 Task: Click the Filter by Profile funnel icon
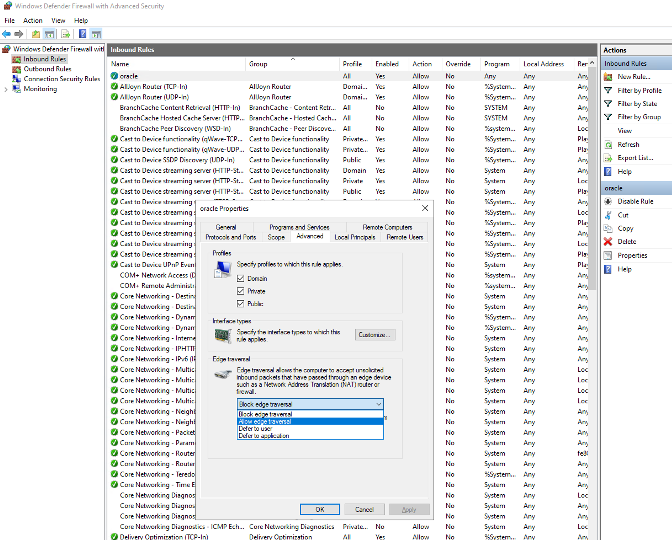[x=608, y=90]
